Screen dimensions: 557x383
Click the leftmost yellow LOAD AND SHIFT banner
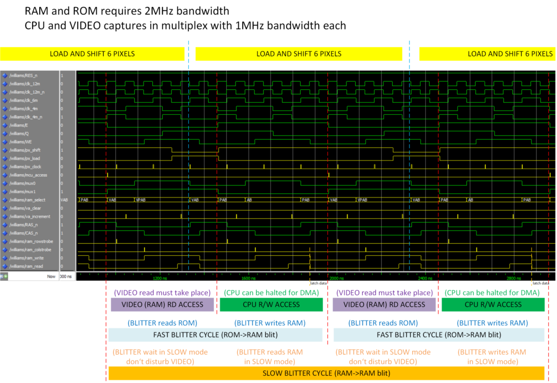[92, 54]
